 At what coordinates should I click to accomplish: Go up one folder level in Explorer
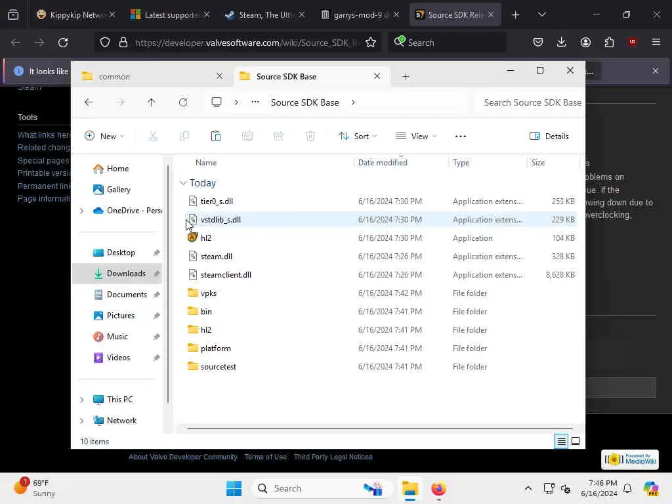(x=152, y=102)
